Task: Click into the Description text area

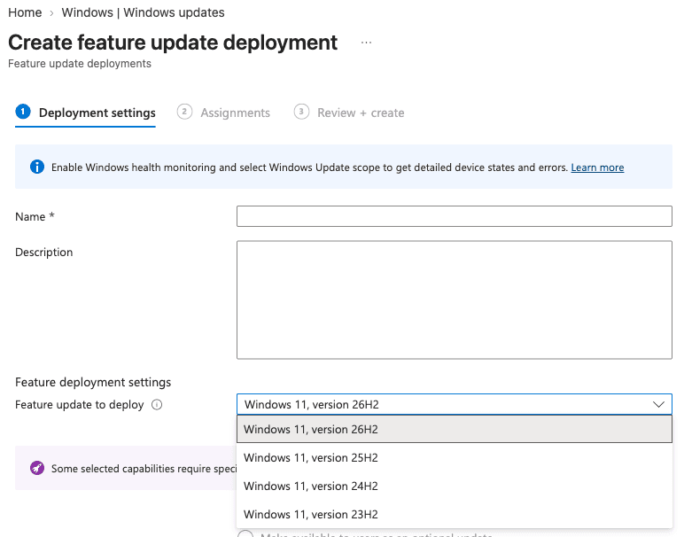Action: pyautogui.click(x=455, y=300)
